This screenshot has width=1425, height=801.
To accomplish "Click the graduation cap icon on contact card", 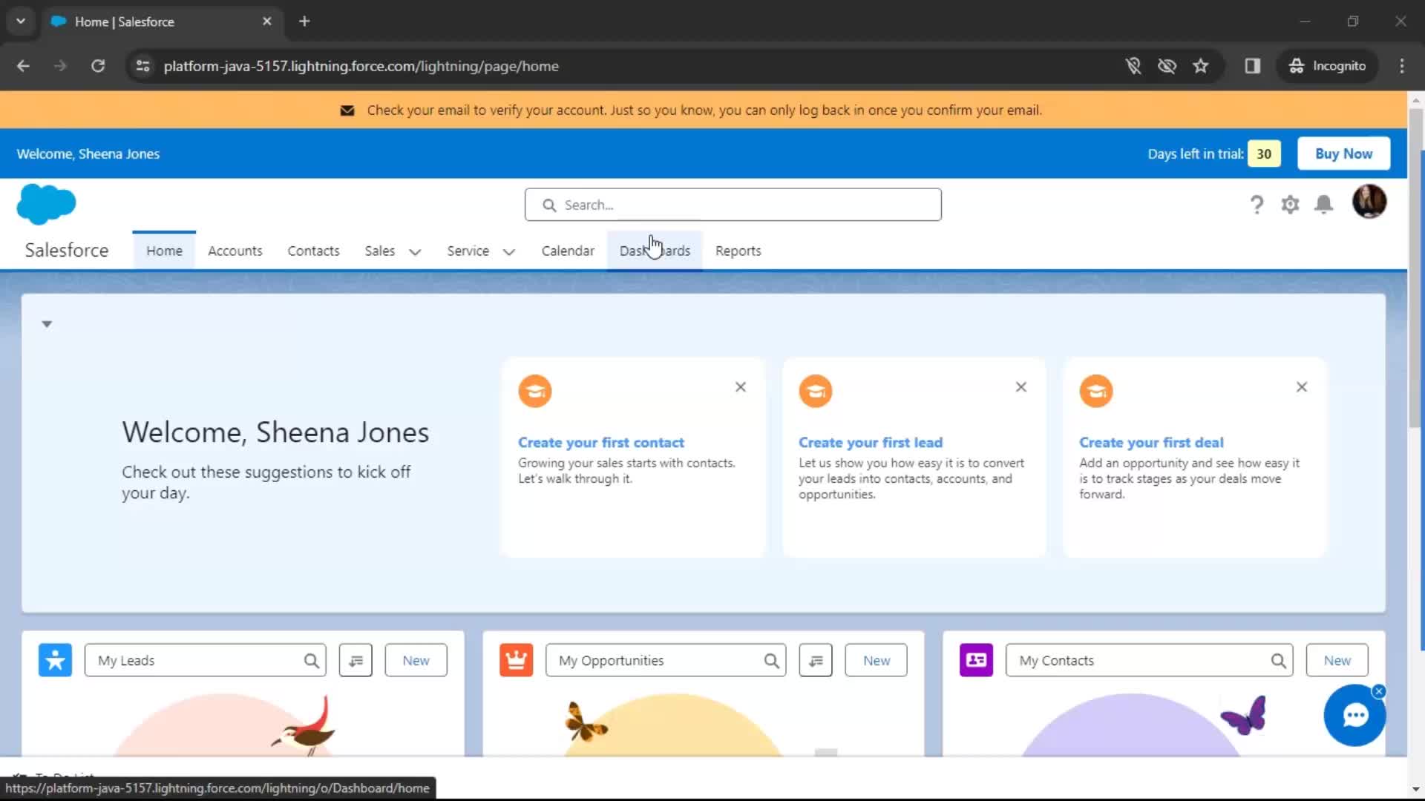I will pos(535,391).
